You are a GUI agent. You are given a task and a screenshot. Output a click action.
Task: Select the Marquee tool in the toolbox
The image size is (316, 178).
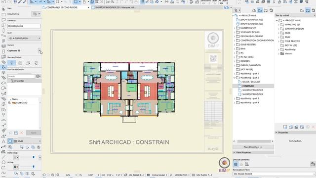(x=3, y=14)
